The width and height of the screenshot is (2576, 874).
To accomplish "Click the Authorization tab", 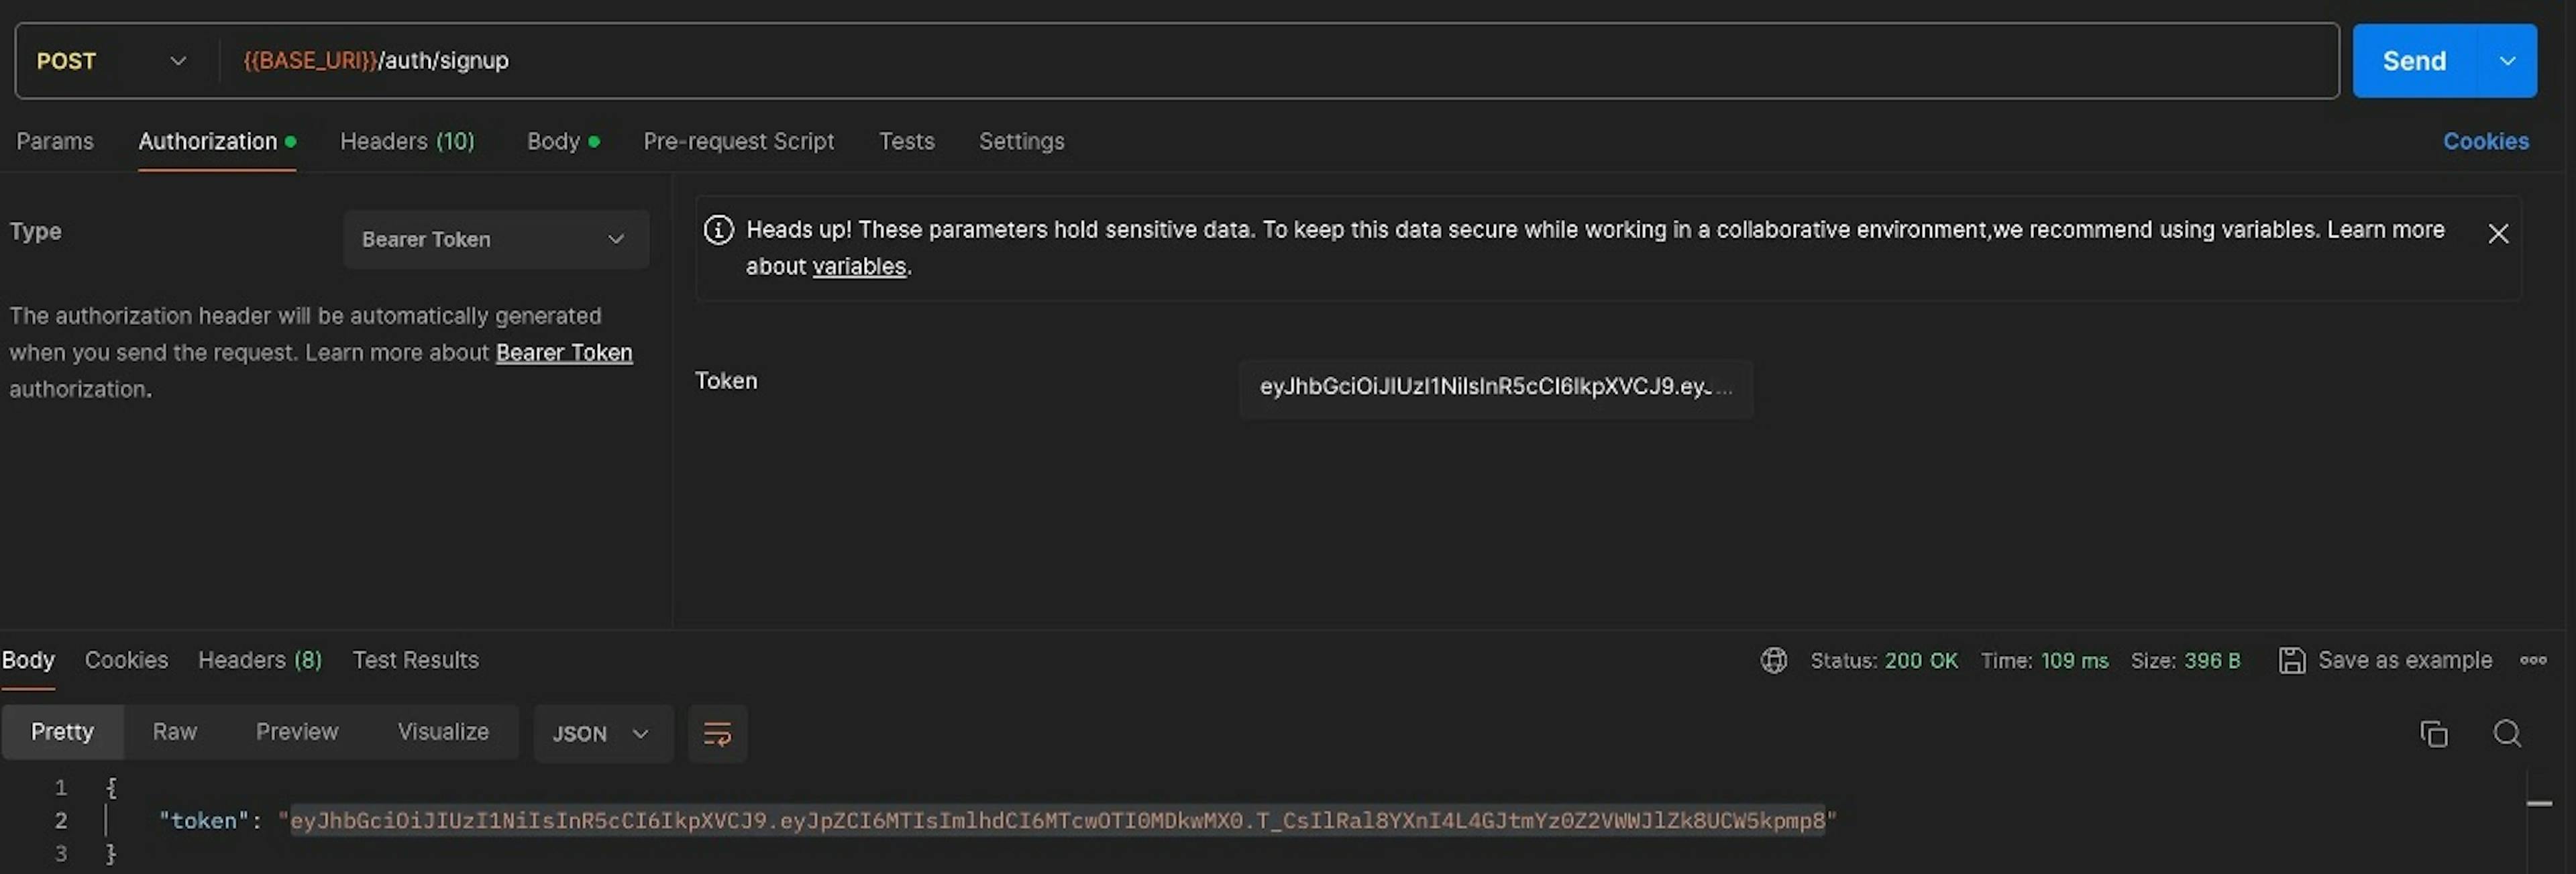I will [209, 140].
